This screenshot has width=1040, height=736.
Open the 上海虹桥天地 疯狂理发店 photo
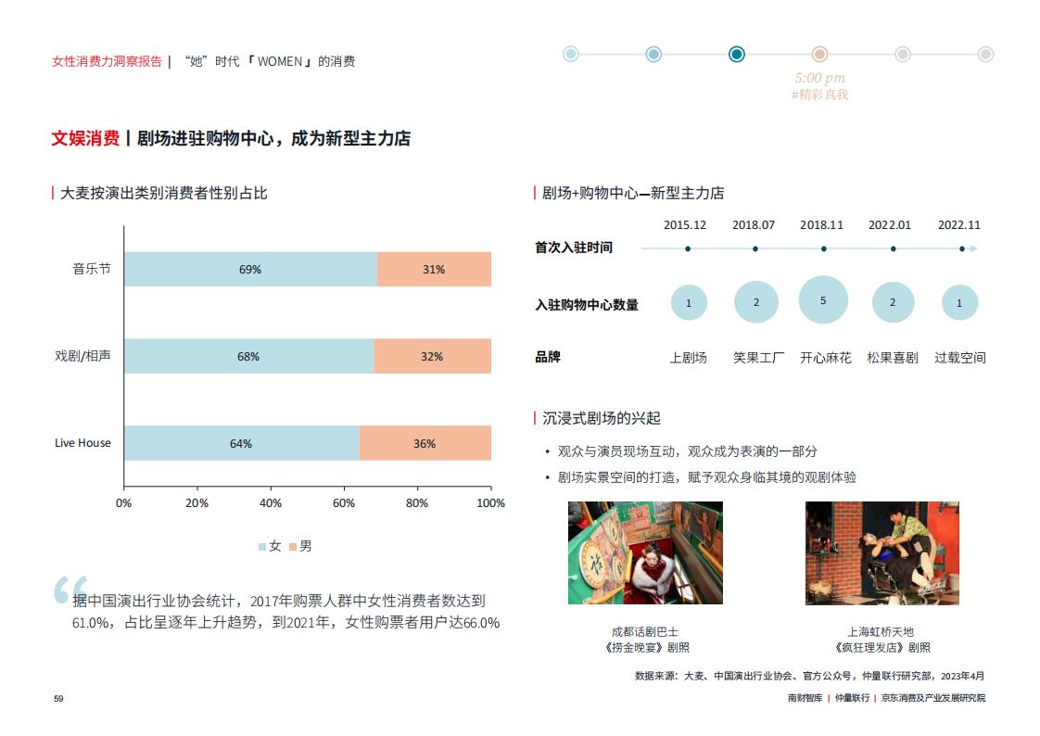coord(882,553)
